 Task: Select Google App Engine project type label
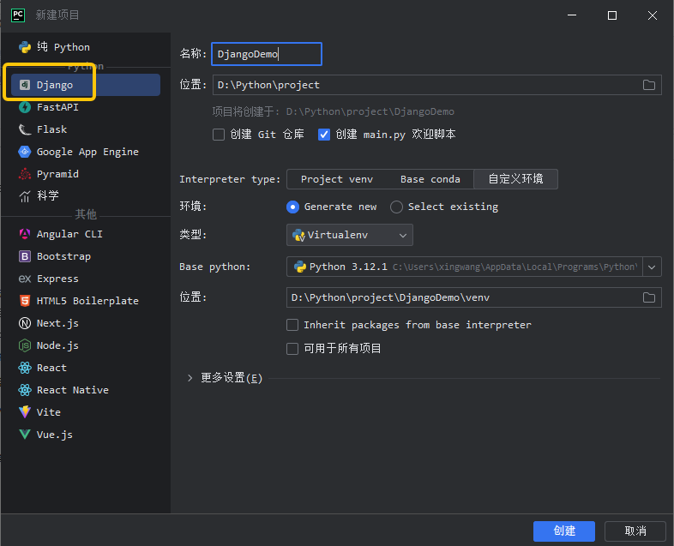click(87, 152)
